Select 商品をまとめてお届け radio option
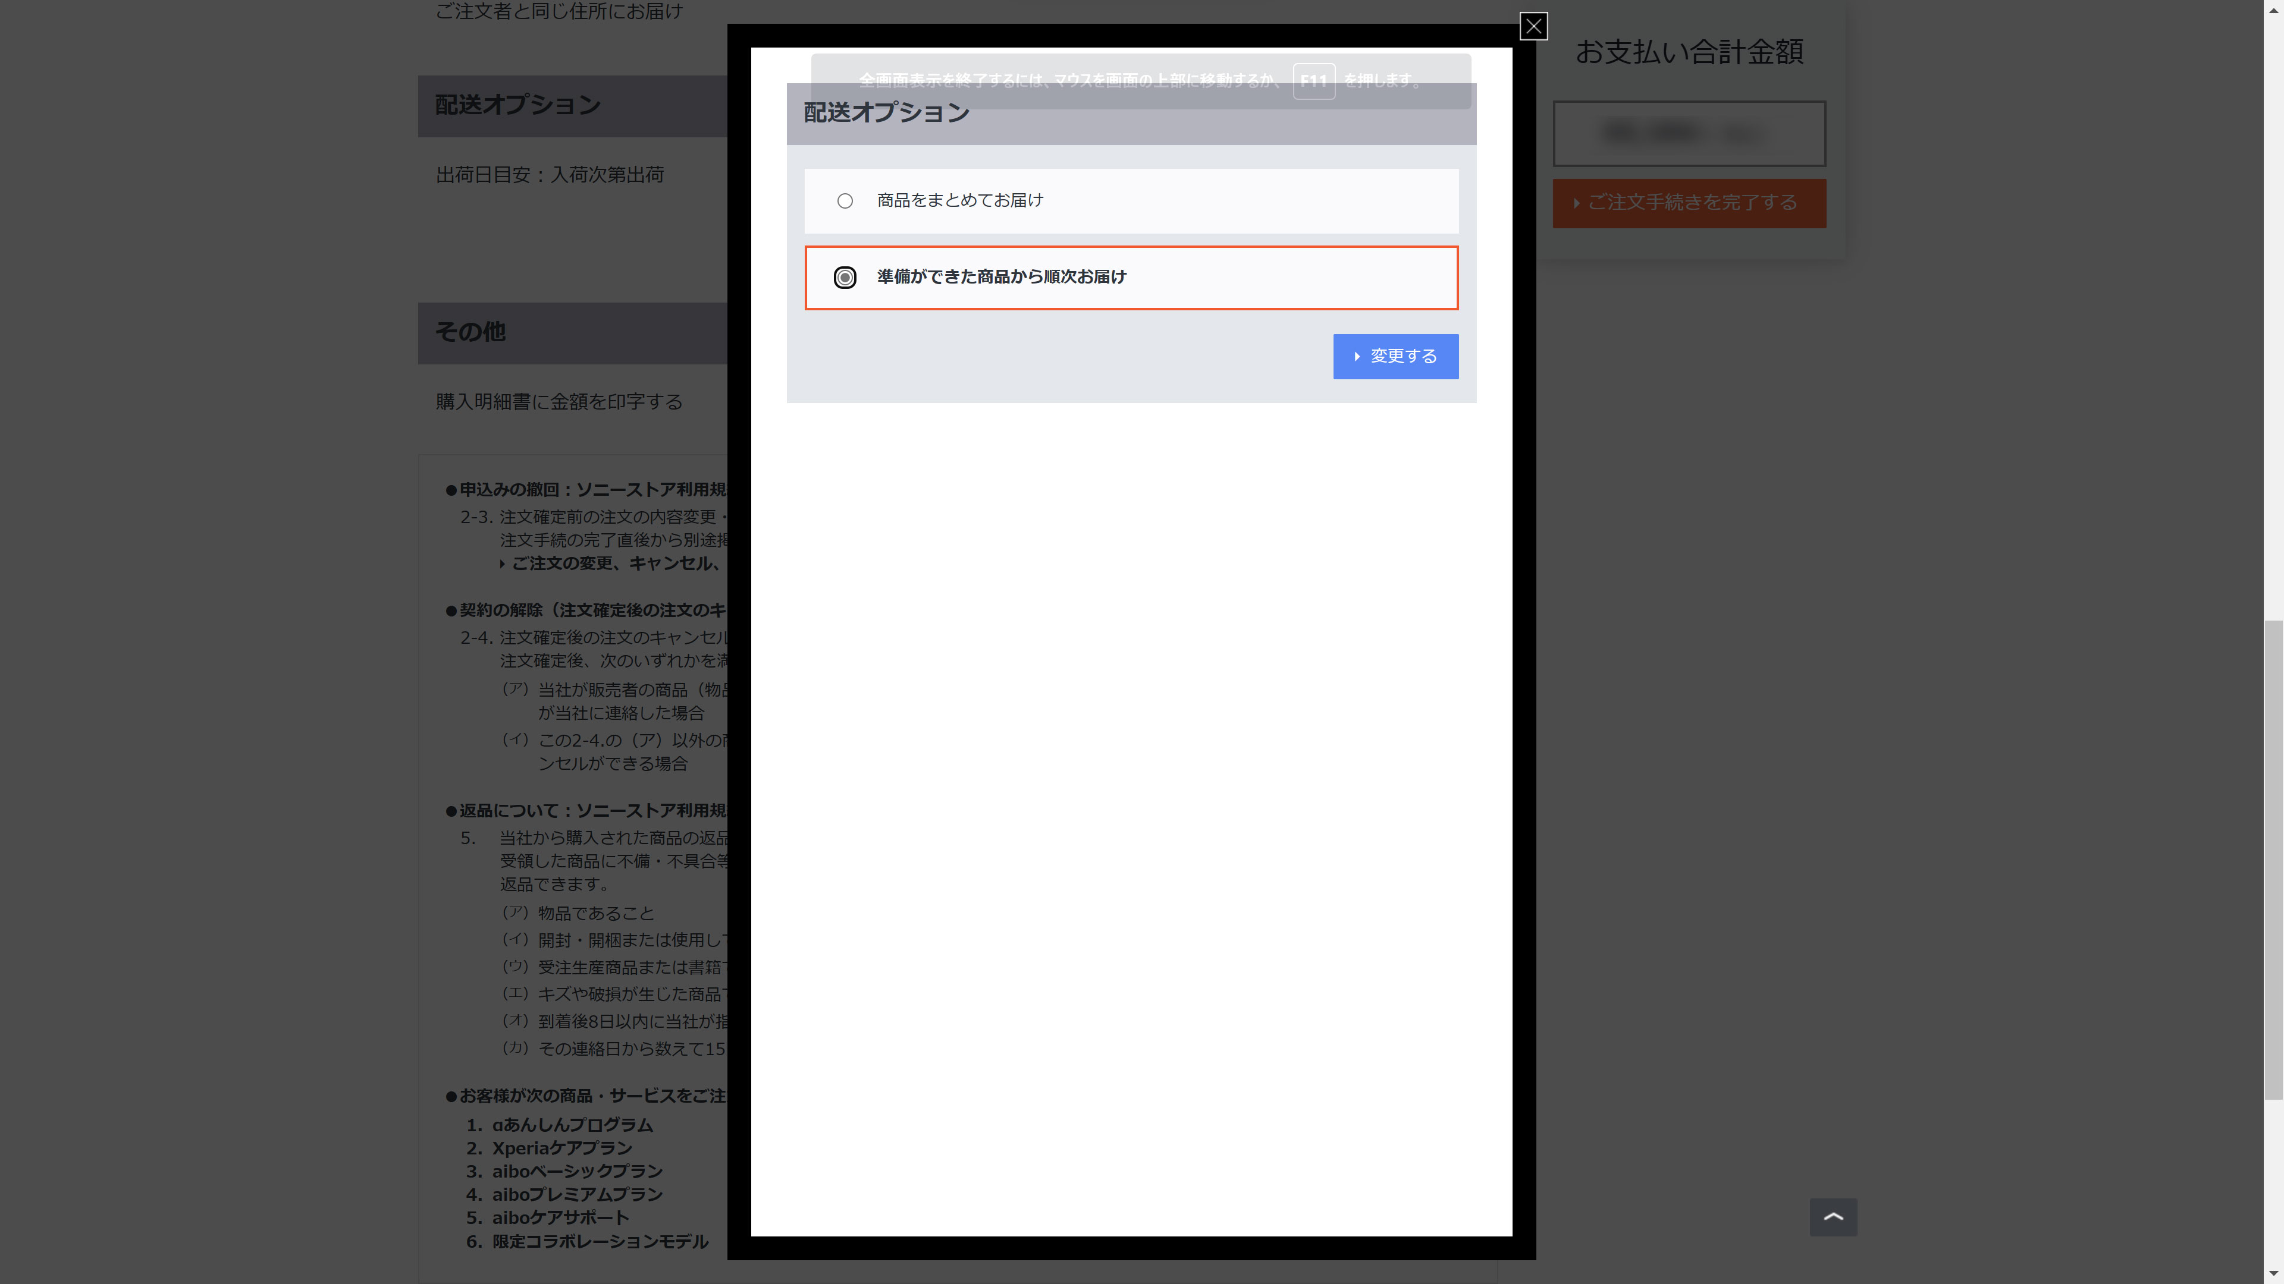2284x1284 pixels. point(845,201)
